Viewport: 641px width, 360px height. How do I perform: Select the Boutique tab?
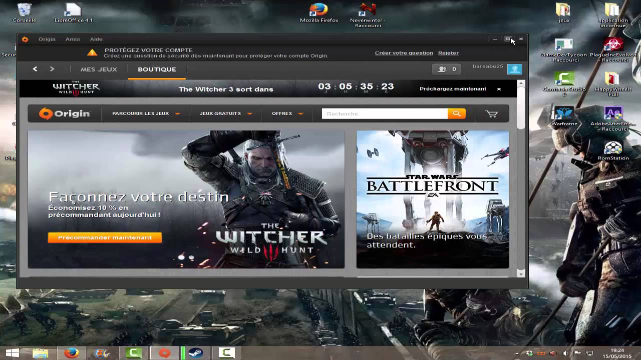pyautogui.click(x=157, y=69)
